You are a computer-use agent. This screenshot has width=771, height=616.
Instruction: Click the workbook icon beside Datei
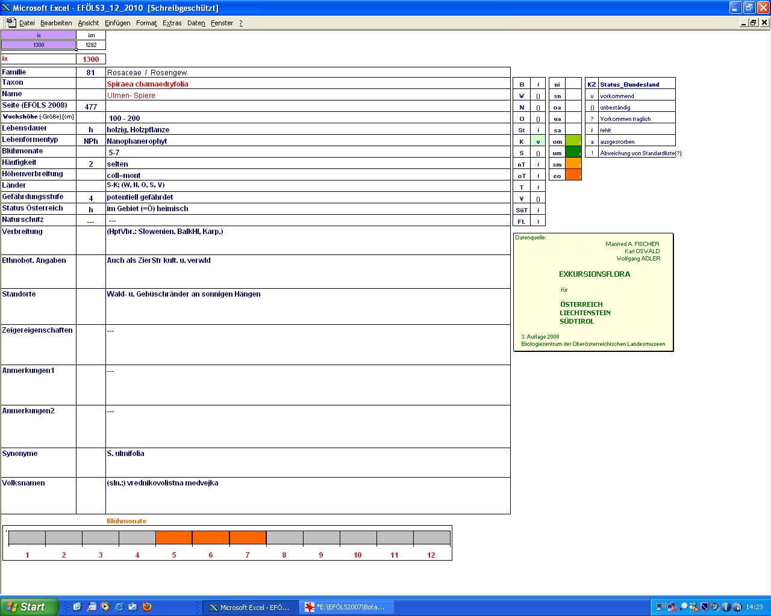point(11,22)
